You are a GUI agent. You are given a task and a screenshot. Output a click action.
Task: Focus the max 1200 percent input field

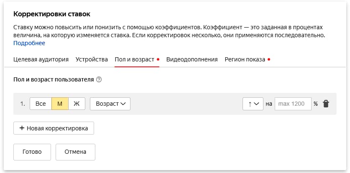293,104
